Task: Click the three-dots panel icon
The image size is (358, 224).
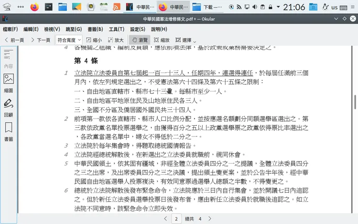Action: pyautogui.click(x=20, y=7)
